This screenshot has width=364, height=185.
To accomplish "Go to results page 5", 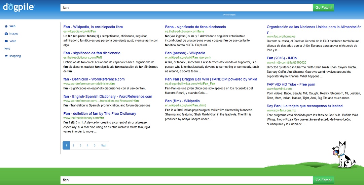I will pyautogui.click(x=95, y=145).
